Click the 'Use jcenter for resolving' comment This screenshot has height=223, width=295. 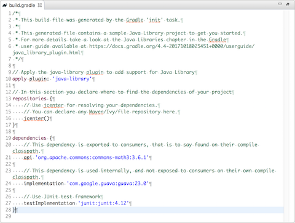(90, 105)
